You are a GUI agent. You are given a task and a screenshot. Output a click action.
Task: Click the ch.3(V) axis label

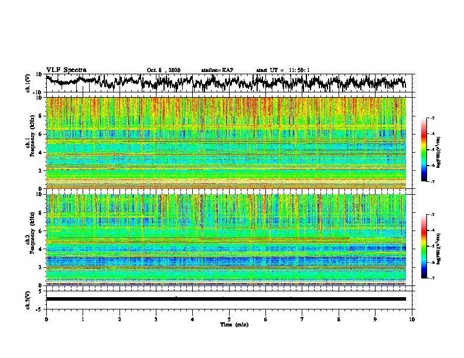click(x=28, y=301)
